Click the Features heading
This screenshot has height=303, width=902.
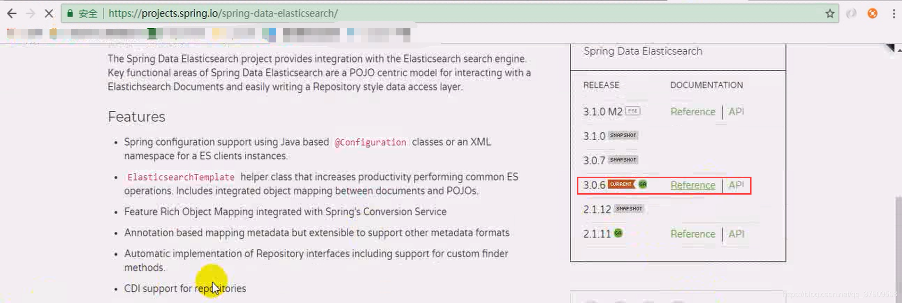pyautogui.click(x=136, y=117)
